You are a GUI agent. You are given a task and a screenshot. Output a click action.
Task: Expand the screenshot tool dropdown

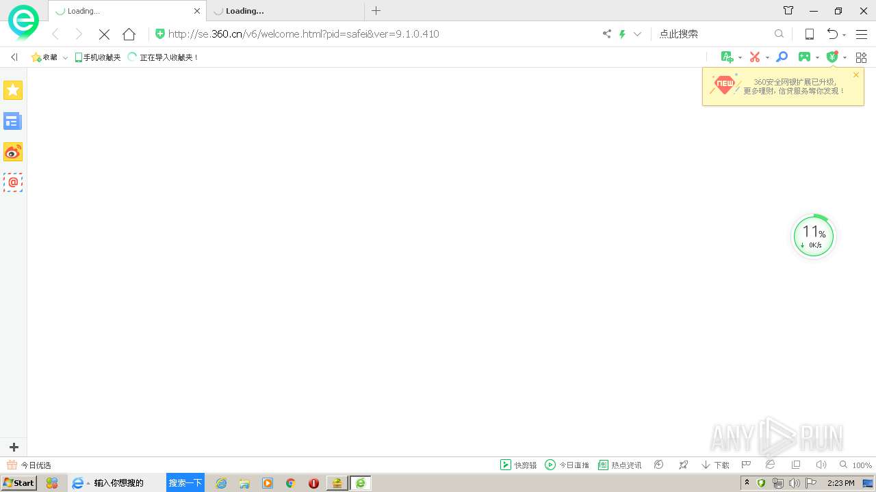pyautogui.click(x=767, y=58)
